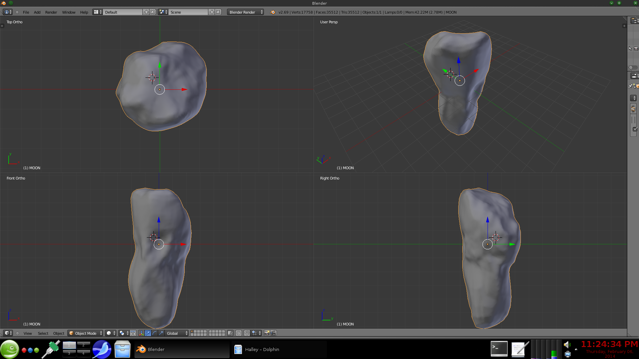Image resolution: width=639 pixels, height=359 pixels.
Task: Click the version and verts statistics text
Action: (x=367, y=12)
